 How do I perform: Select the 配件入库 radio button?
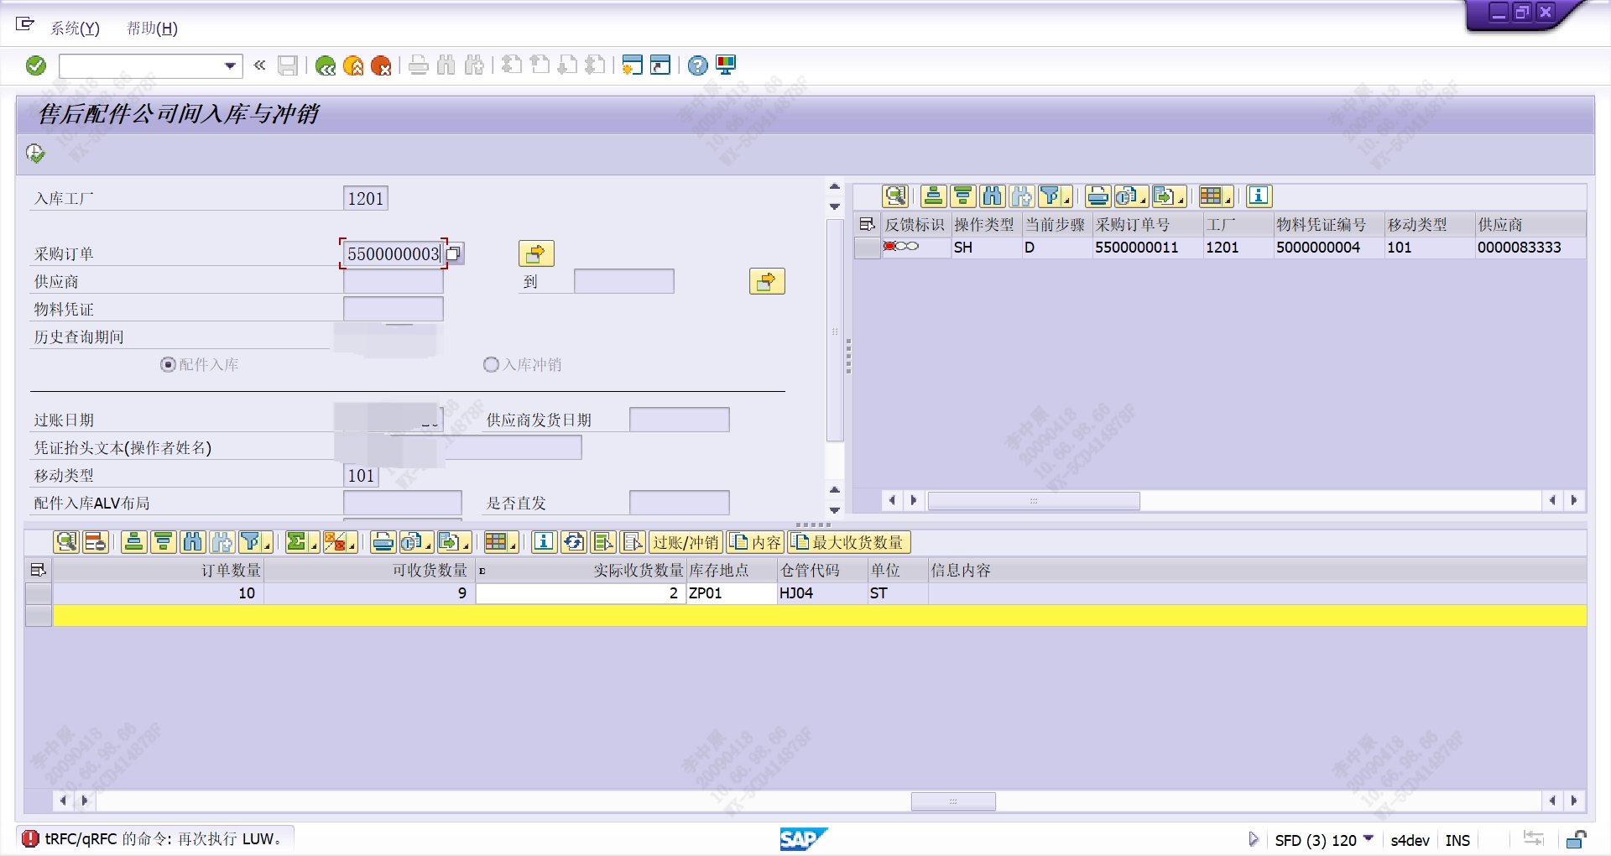pyautogui.click(x=167, y=365)
